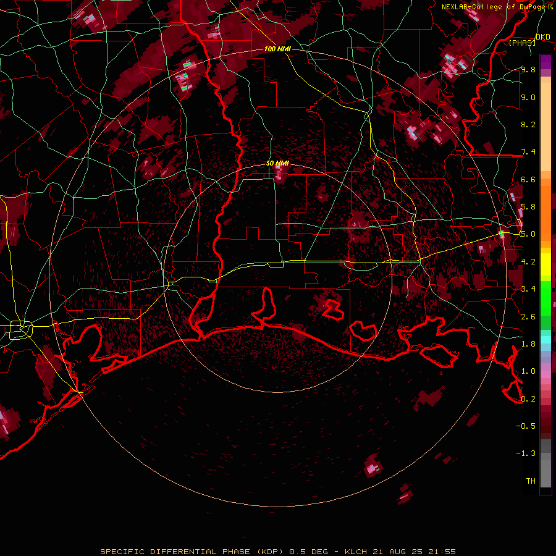Pick the light peach band of the color bar
The height and width of the screenshot is (556, 556).
(545, 128)
